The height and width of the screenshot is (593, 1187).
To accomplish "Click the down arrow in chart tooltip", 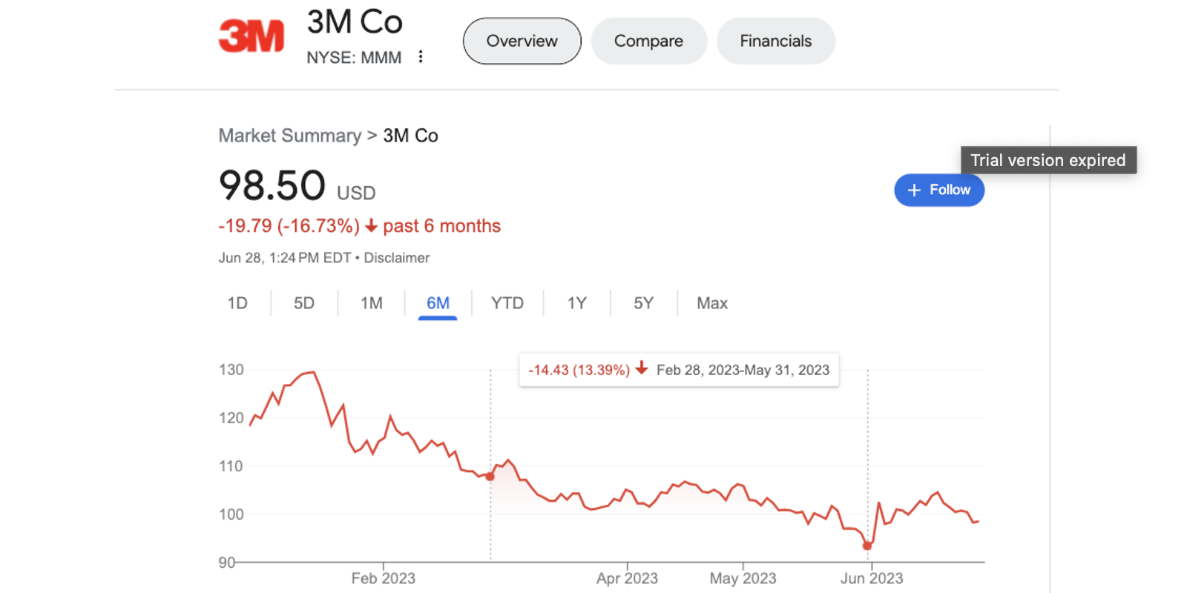I will click(642, 369).
